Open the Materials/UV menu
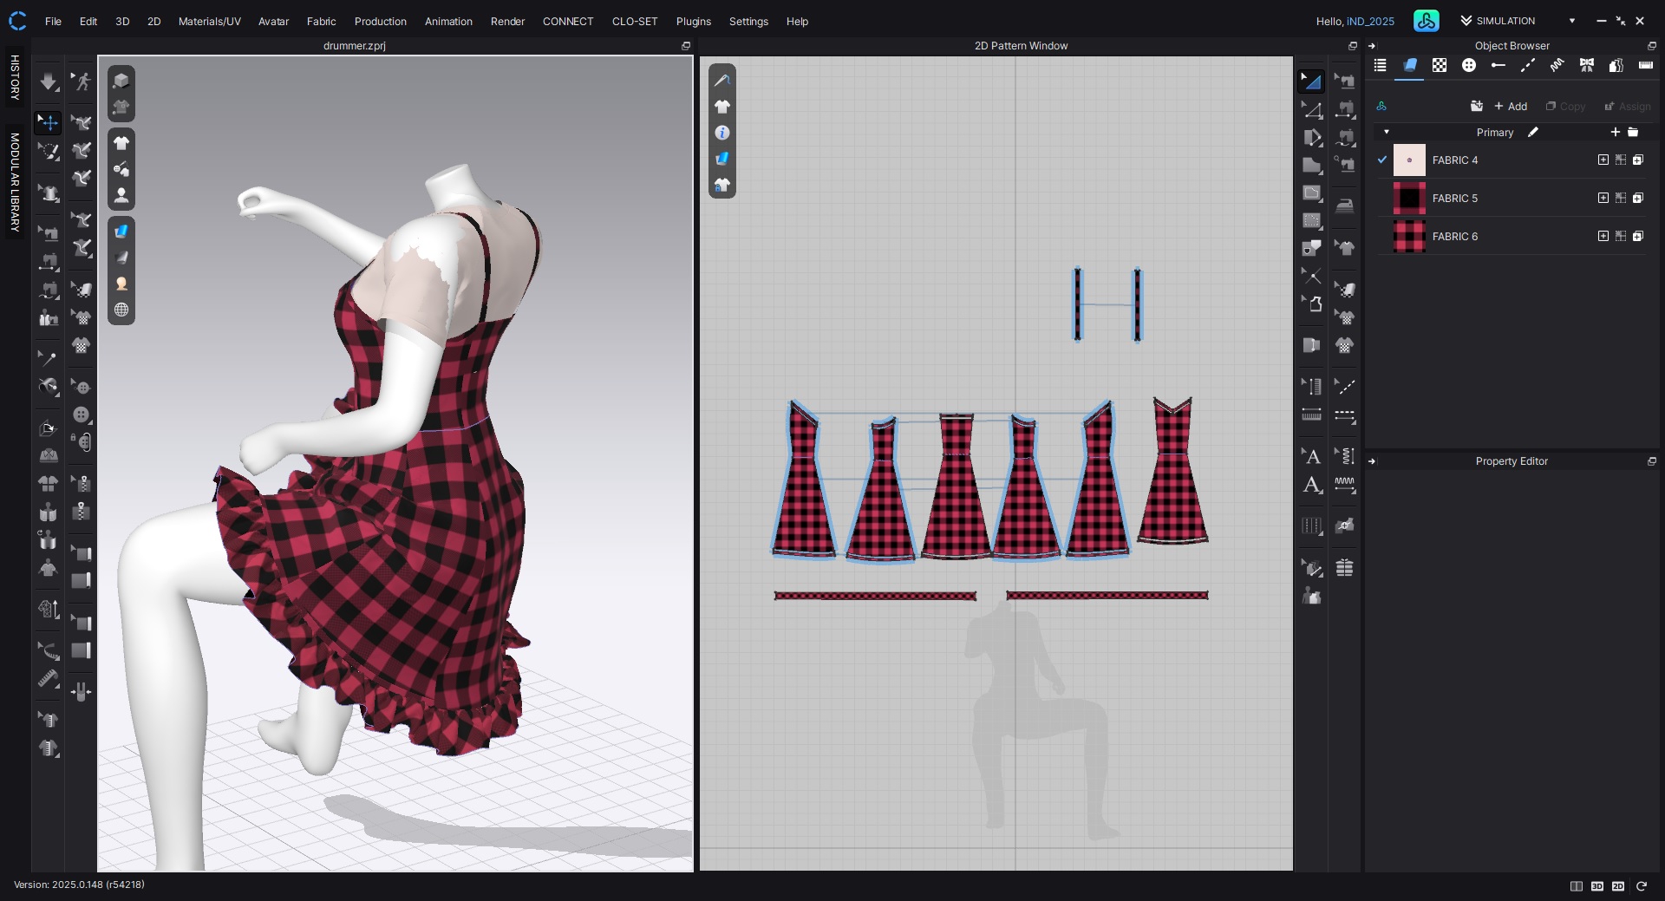 209,21
